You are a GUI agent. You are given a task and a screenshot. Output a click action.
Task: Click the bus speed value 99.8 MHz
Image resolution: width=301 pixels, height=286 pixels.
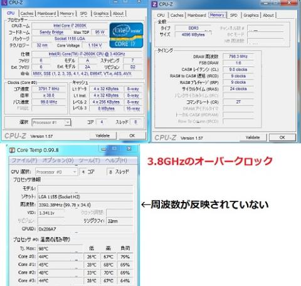(x=49, y=102)
